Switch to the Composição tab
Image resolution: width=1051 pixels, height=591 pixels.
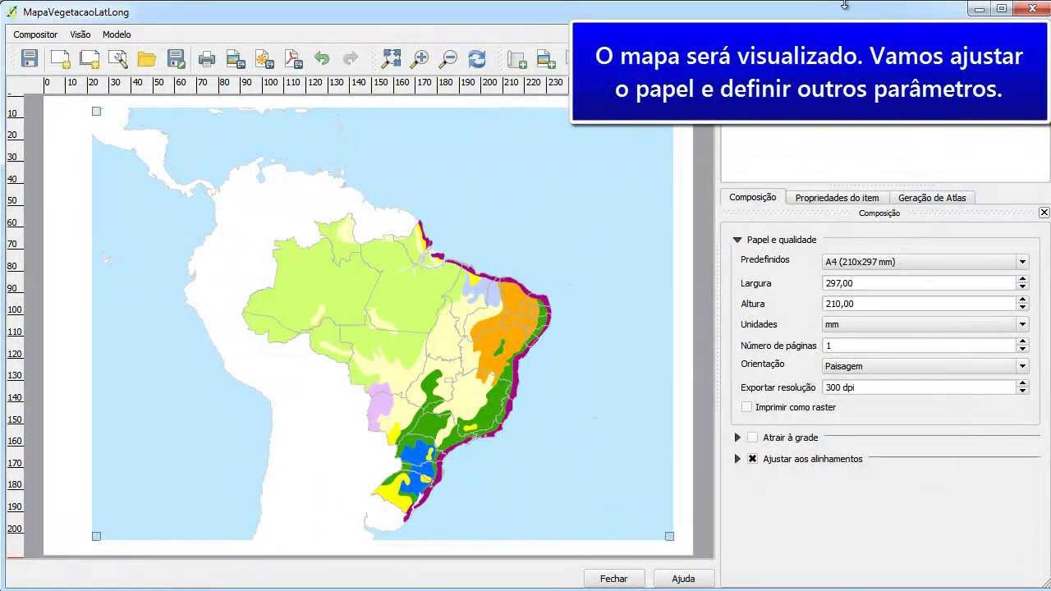tap(753, 197)
